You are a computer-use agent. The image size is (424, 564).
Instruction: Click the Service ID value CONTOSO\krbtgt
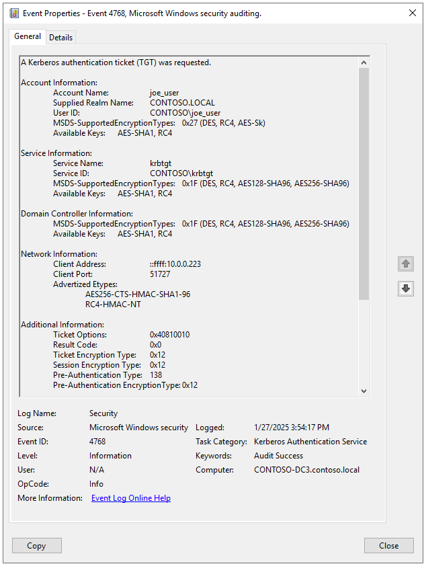[181, 173]
